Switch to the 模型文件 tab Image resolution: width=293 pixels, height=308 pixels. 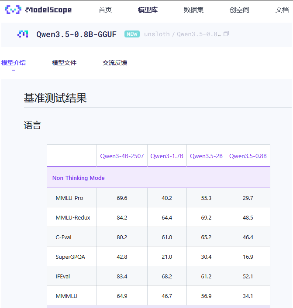[x=64, y=63]
